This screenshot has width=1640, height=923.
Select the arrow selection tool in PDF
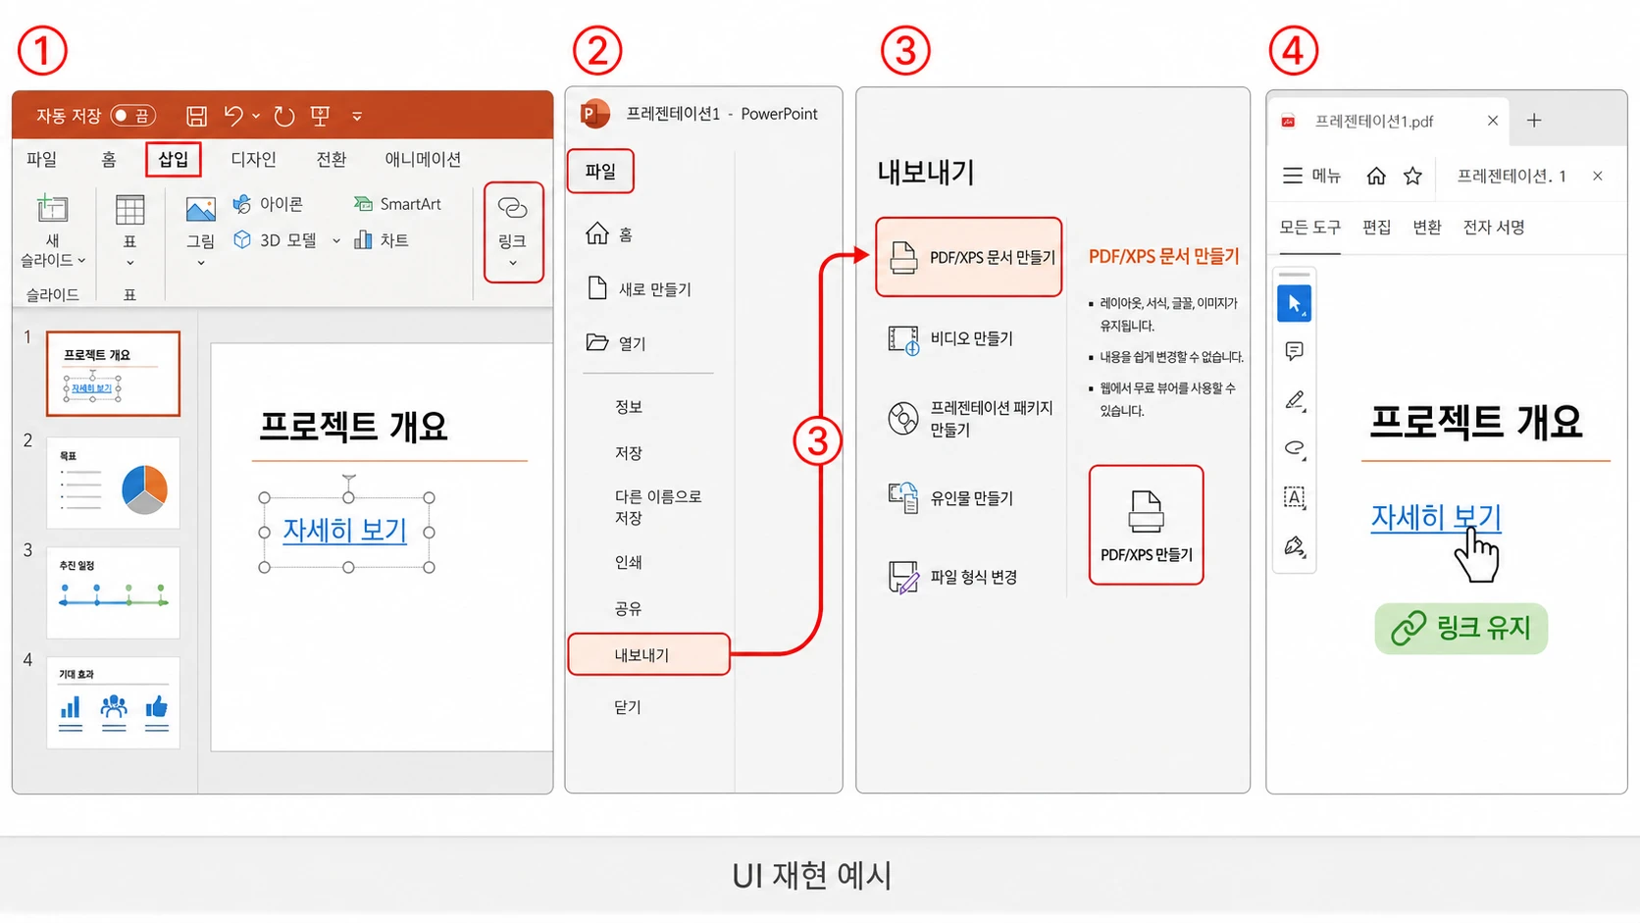(x=1295, y=303)
